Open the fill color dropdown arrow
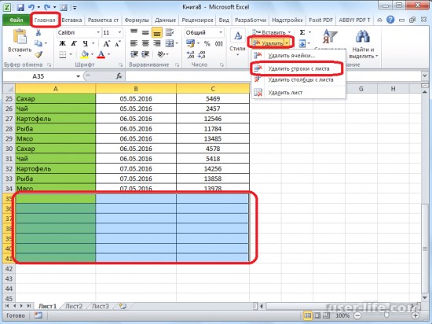The height and width of the screenshot is (324, 432). (x=93, y=54)
